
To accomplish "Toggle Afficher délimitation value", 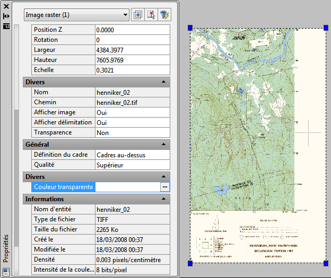I will [x=132, y=122].
